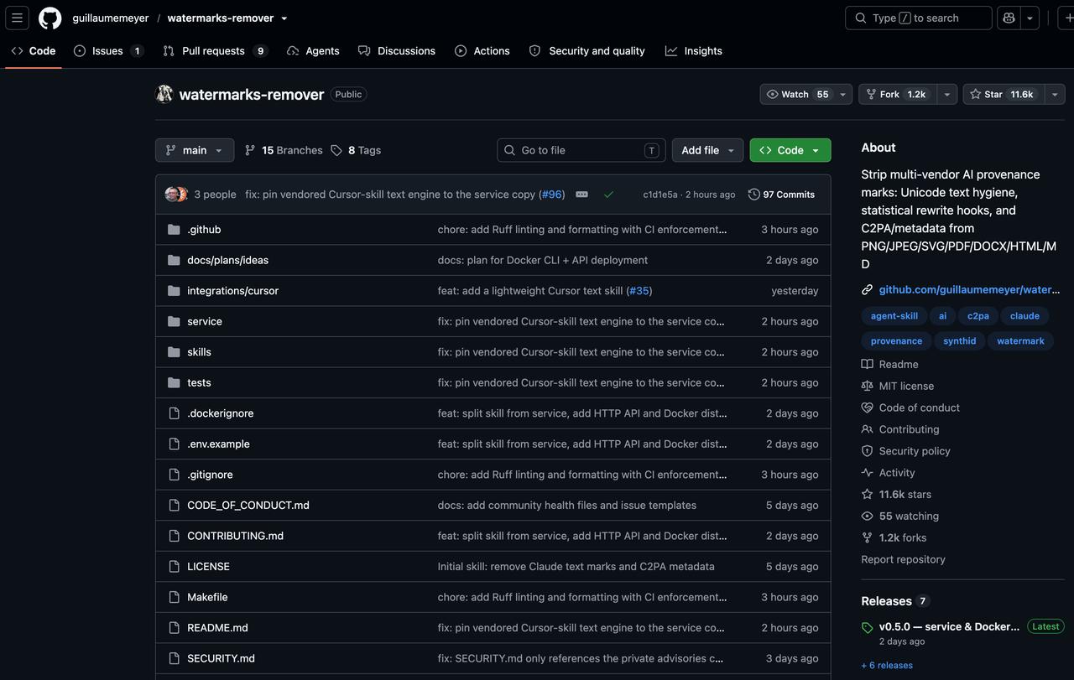This screenshot has height=680, width=1074.
Task: Open the Star lists dropdown arrow
Action: (1055, 94)
